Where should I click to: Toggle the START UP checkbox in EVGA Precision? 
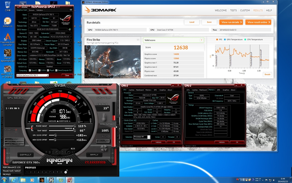coord(16,130)
